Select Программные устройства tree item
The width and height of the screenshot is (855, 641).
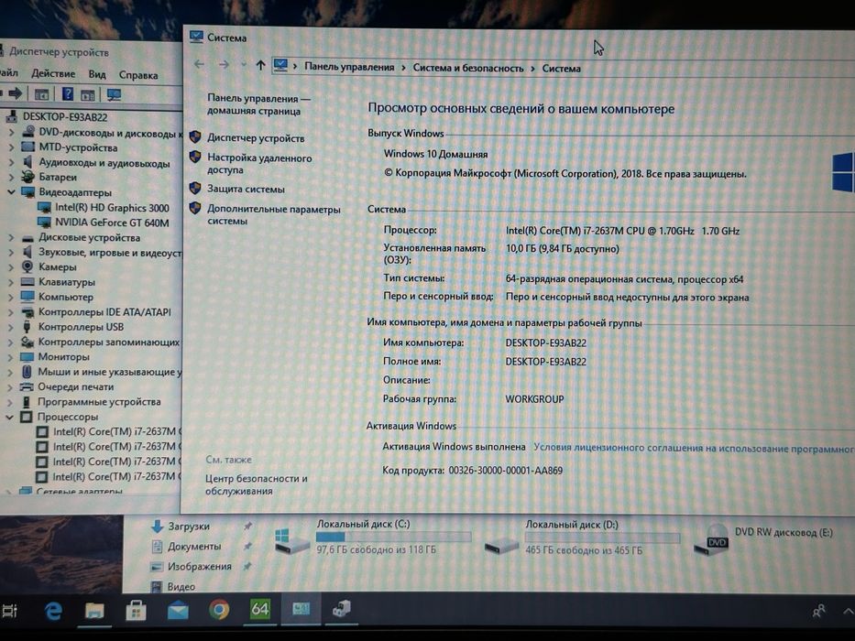point(99,402)
